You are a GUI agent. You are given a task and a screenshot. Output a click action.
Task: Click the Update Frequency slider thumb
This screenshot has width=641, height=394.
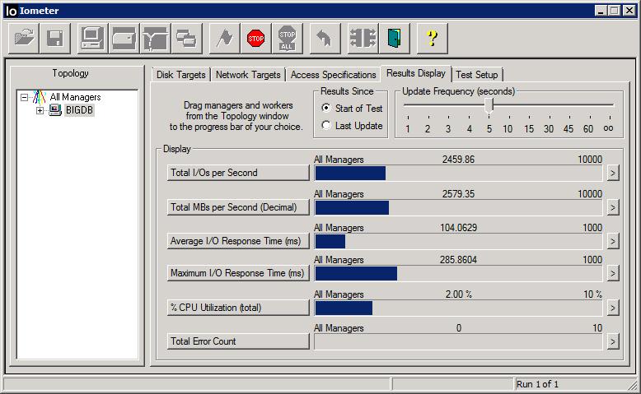pyautogui.click(x=489, y=105)
